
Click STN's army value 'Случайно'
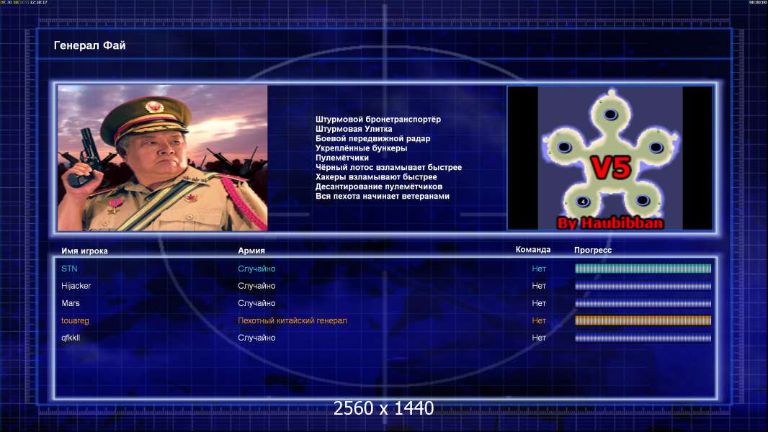256,269
